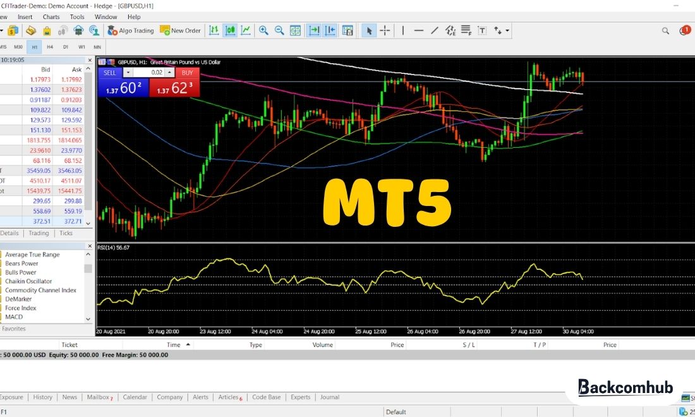This screenshot has height=417, width=695.
Task: Switch to H4 timeframe
Action: 50,47
